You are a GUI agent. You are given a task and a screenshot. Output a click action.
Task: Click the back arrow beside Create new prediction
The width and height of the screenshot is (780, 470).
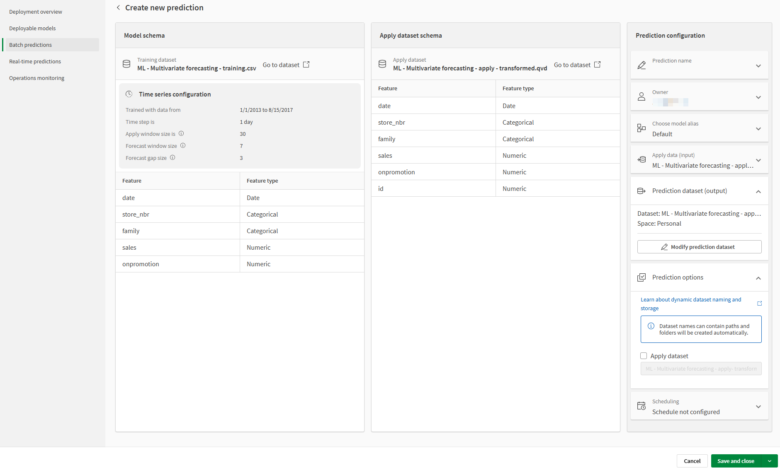click(118, 7)
